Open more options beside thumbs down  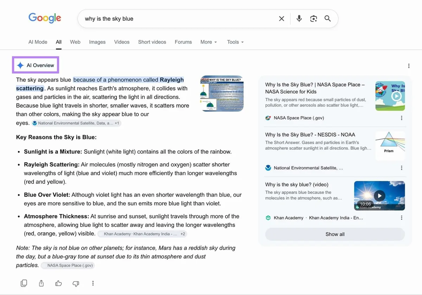click(x=93, y=283)
